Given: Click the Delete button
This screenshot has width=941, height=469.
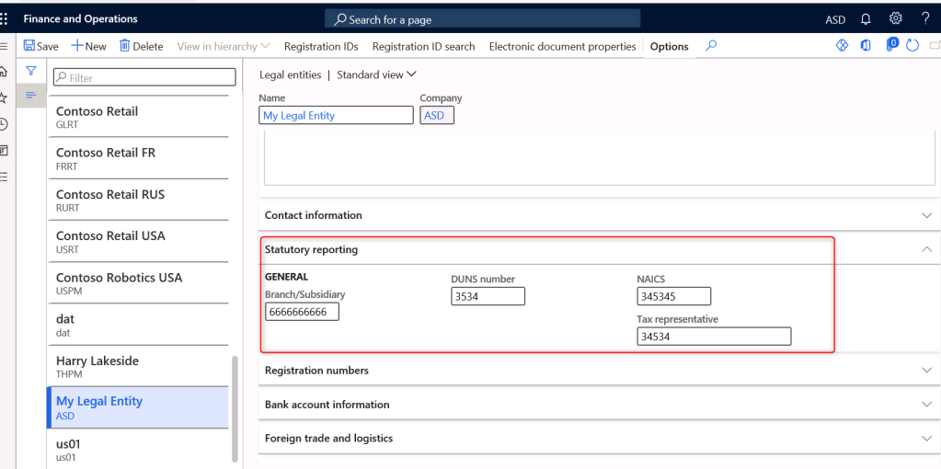Looking at the screenshot, I should click(x=141, y=46).
